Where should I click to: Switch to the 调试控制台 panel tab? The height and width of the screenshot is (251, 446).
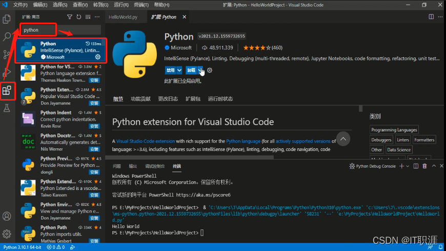point(155,166)
